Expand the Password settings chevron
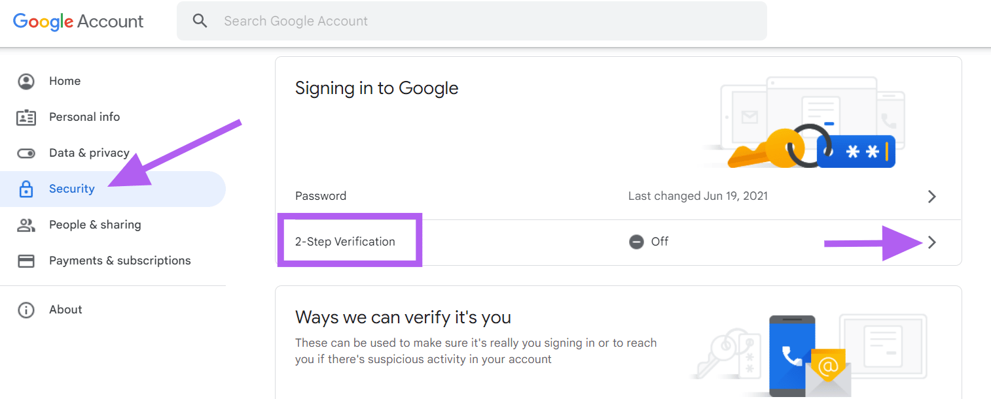 932,196
